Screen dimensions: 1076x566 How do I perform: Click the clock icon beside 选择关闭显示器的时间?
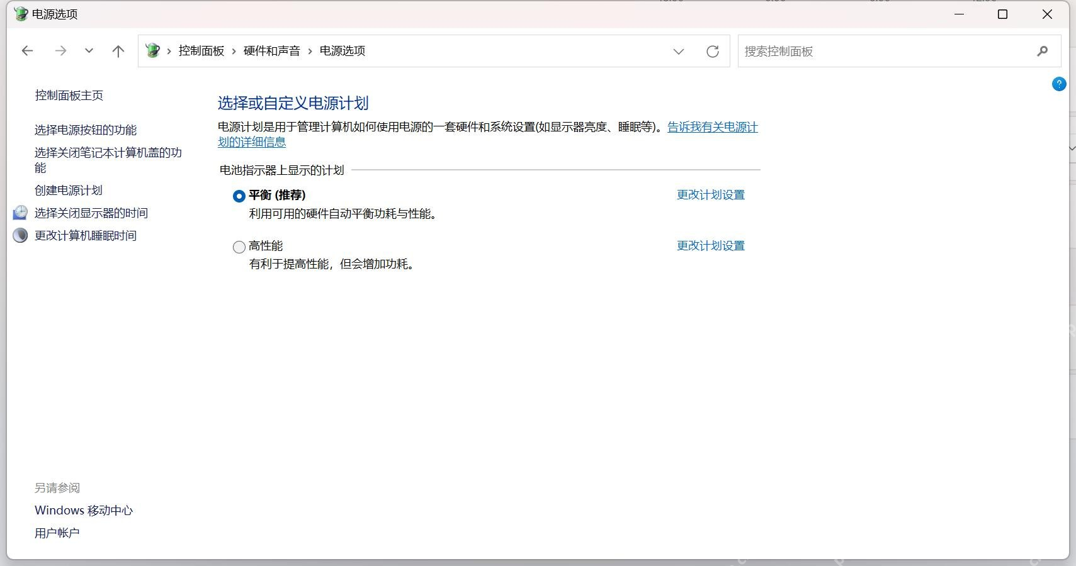(x=20, y=213)
